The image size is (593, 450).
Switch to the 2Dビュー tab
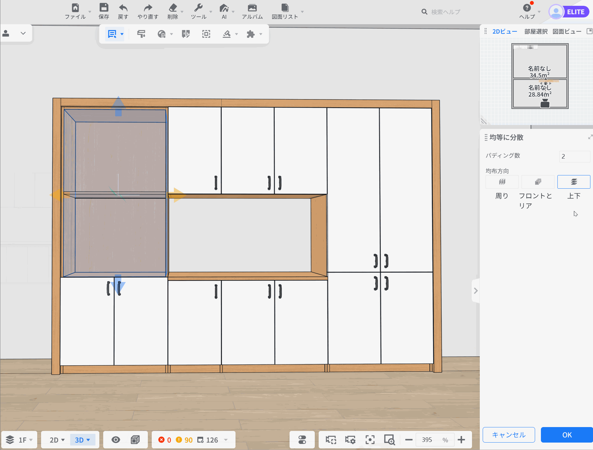click(x=505, y=31)
